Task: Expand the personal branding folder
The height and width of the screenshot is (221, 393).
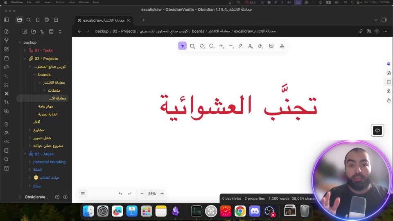Action: coord(30,162)
